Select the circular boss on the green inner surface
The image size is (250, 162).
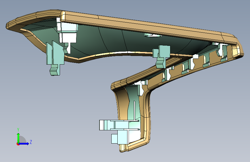coord(153,35)
